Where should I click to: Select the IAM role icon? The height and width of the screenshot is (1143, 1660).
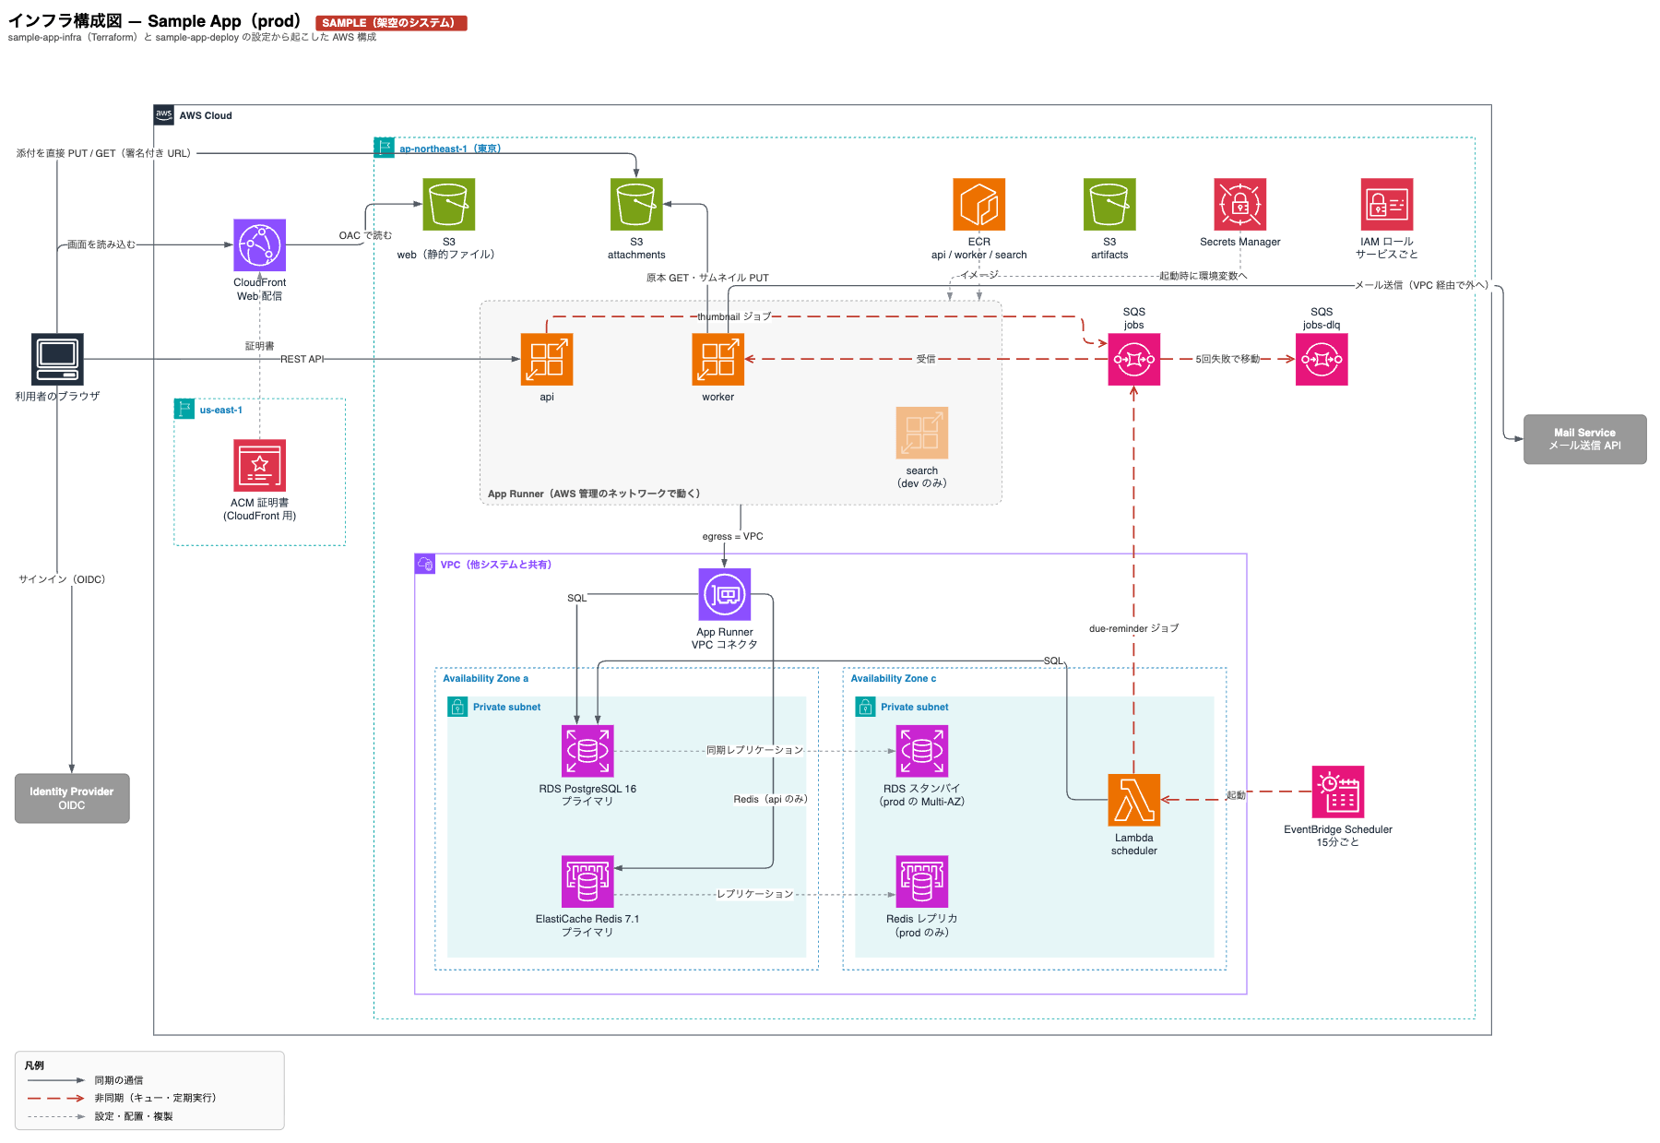click(1387, 205)
